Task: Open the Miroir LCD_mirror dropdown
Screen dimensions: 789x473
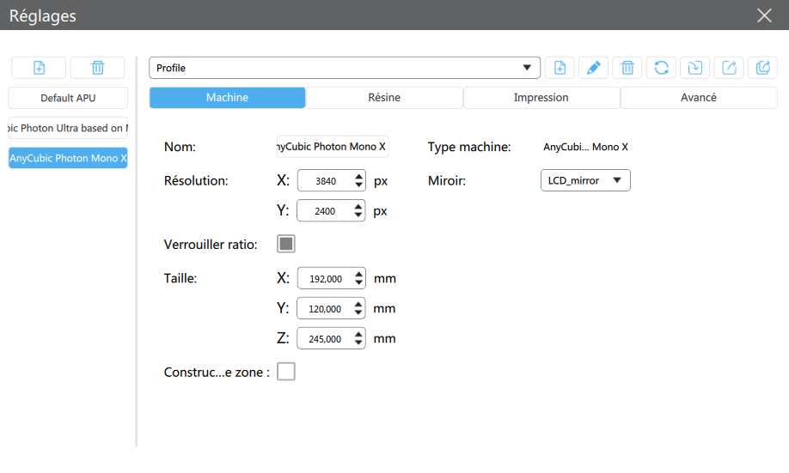Action: coord(585,180)
